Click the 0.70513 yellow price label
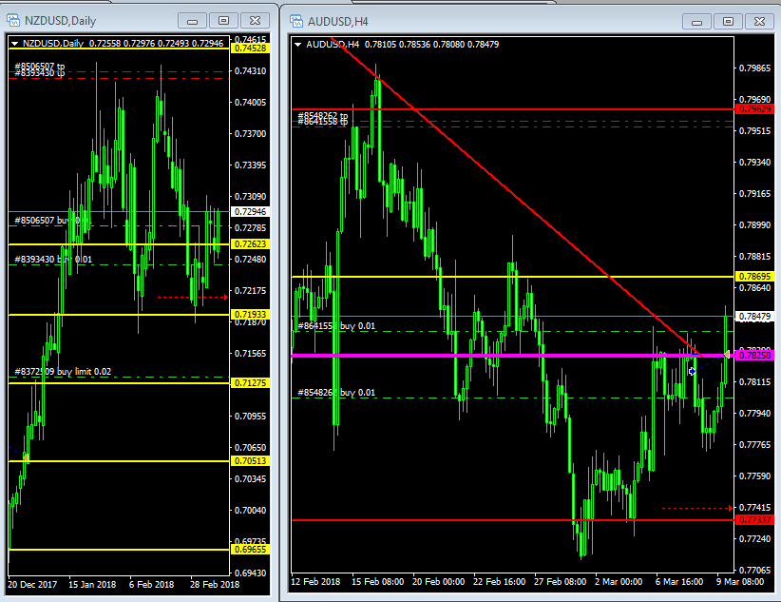The width and height of the screenshot is (781, 602). [x=250, y=461]
